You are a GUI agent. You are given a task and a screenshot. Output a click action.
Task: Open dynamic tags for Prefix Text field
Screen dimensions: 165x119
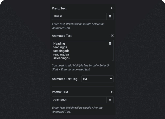tap(110, 16)
